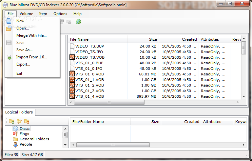The height and width of the screenshot is (161, 252).
Task: Open the Options menu
Action: (60, 14)
